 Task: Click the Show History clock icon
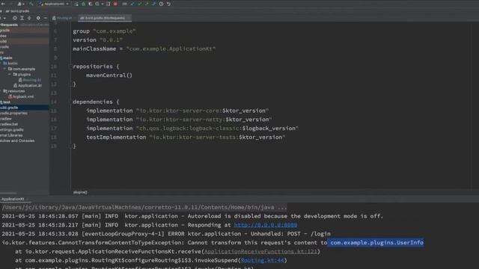tap(161, 4)
